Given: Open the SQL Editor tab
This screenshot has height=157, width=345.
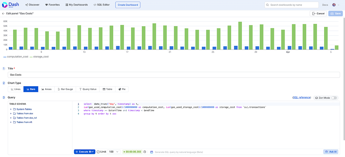Looking at the screenshot, I should 101,5.
